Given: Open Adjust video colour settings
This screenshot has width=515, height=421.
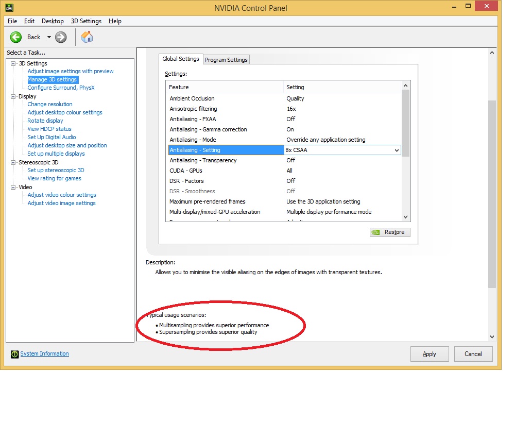Looking at the screenshot, I should click(x=62, y=195).
